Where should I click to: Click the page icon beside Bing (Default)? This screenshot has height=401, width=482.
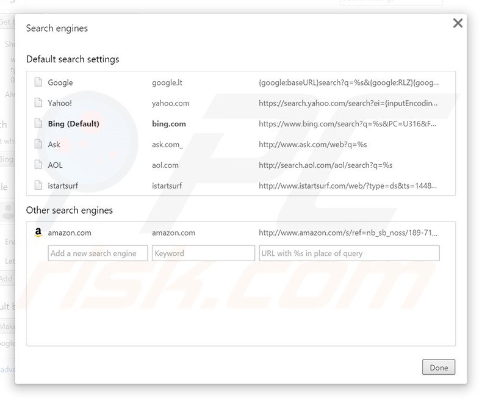point(38,123)
